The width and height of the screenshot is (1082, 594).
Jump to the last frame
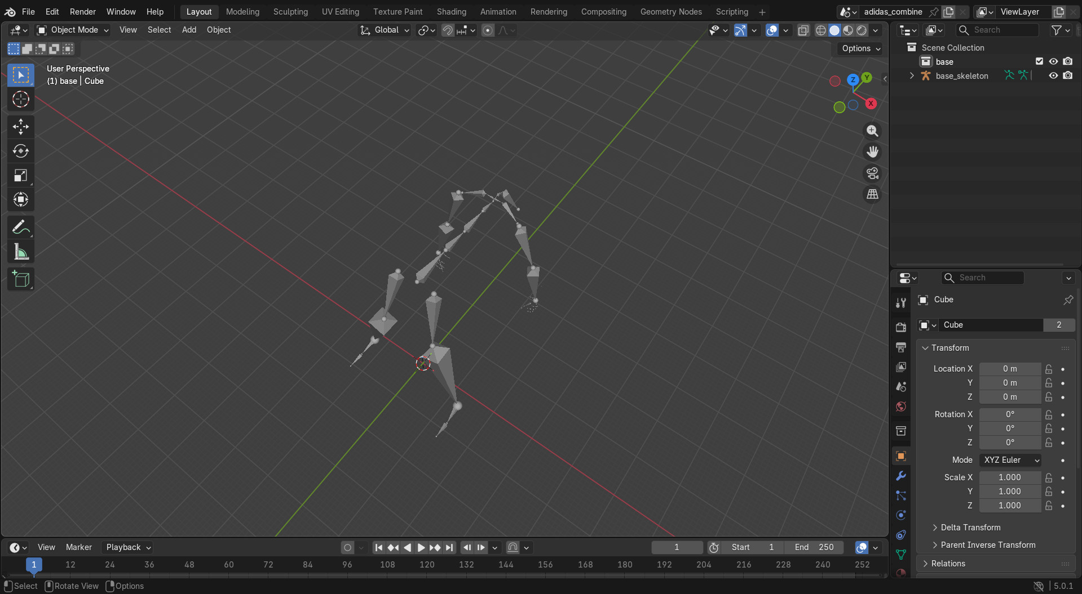449,547
